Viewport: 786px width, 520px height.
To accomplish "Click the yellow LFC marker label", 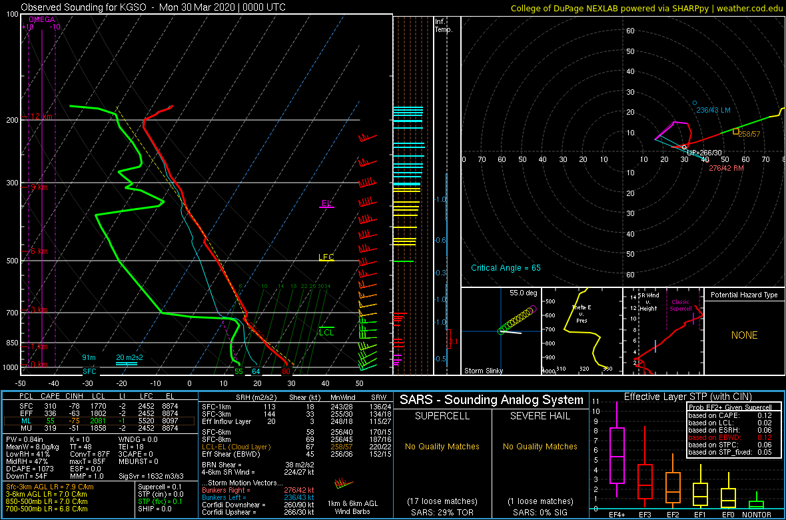I will [x=326, y=257].
